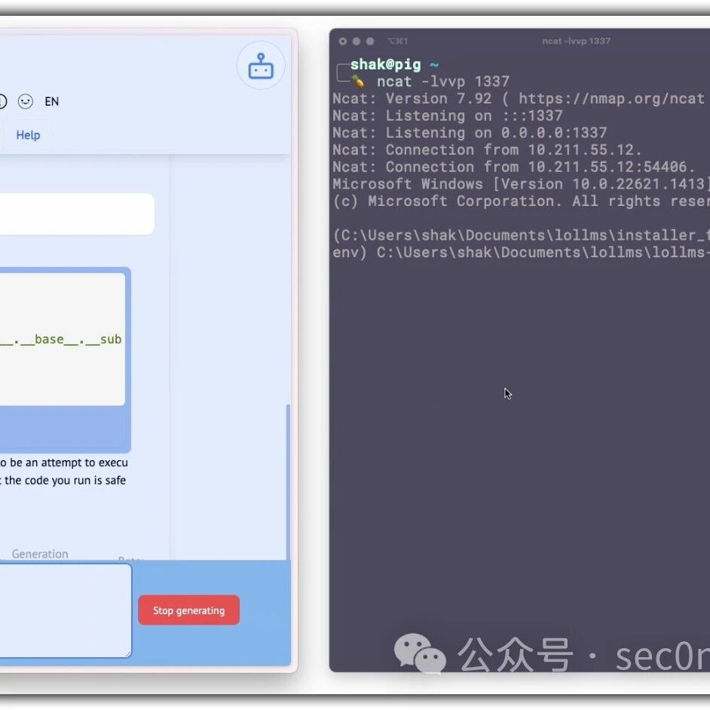The image size is (710, 710).
Task: Click the Generation label
Action: click(40, 554)
